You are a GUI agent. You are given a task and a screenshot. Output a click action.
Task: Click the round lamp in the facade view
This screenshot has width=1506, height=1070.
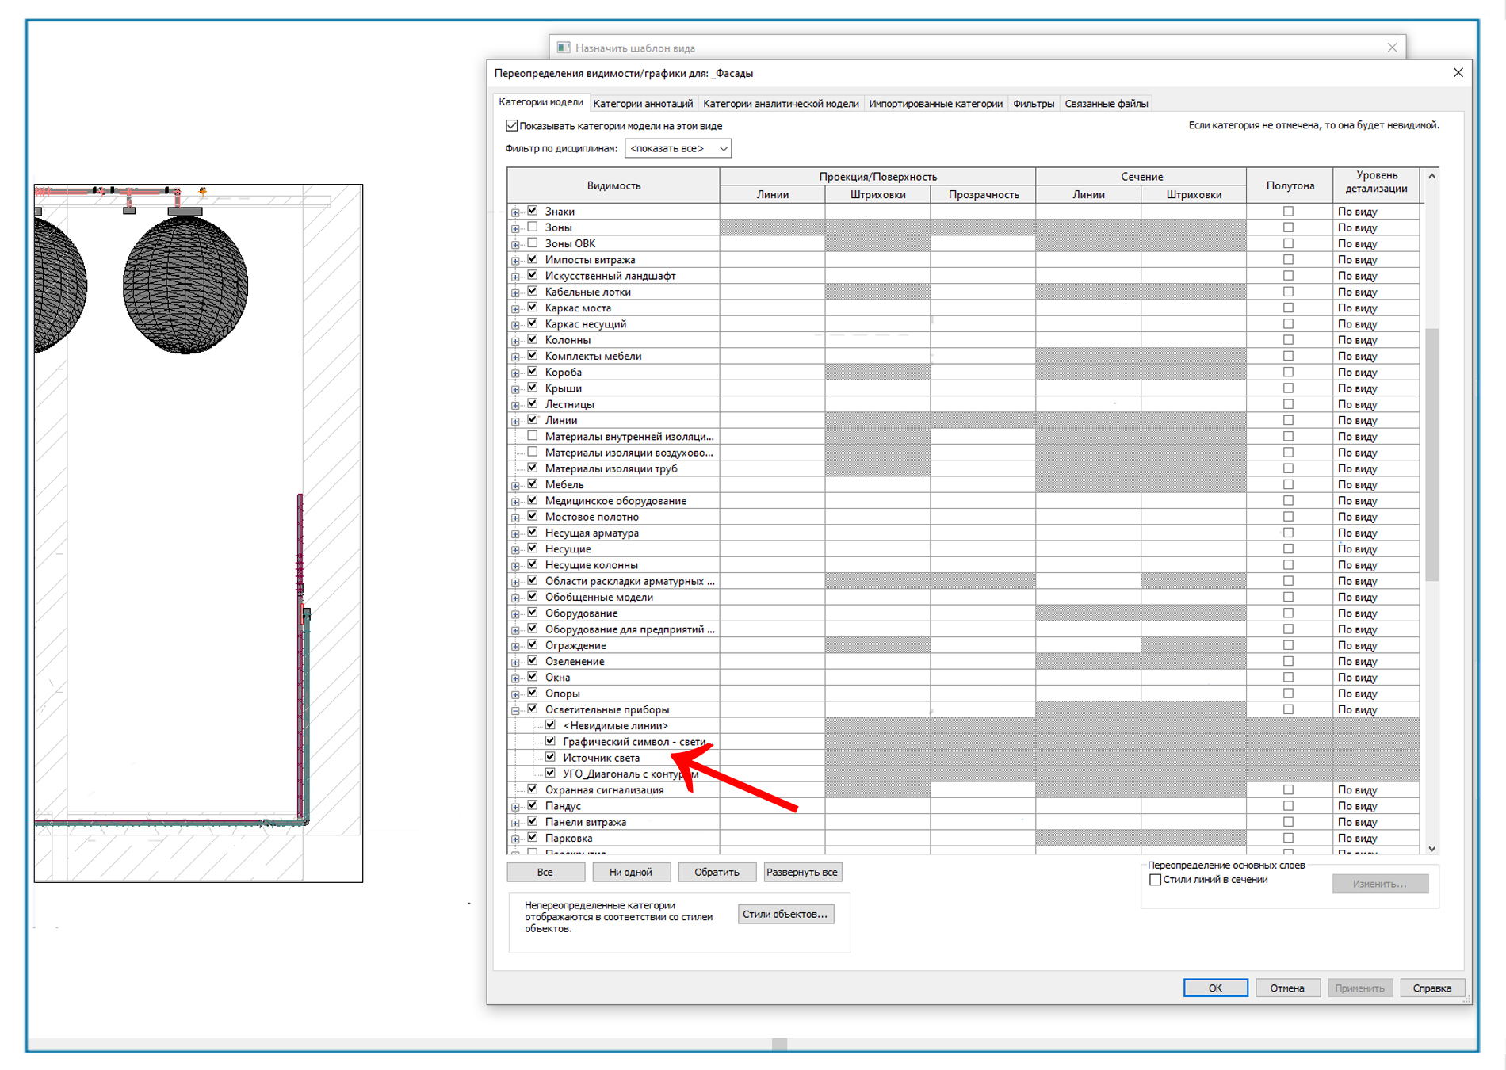click(x=185, y=284)
